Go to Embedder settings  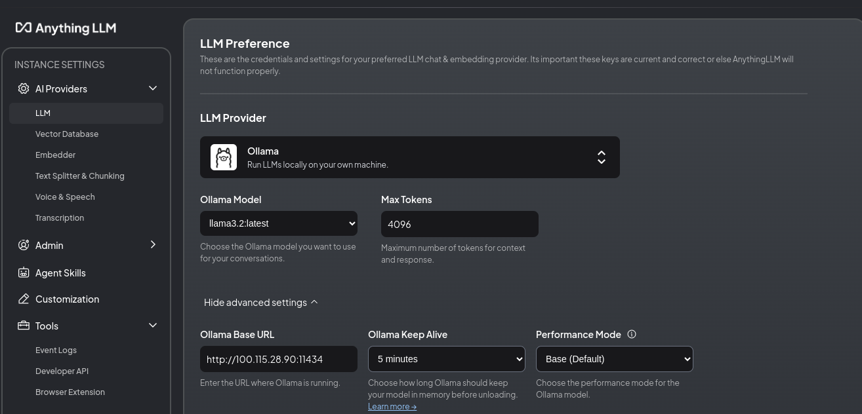tap(56, 155)
